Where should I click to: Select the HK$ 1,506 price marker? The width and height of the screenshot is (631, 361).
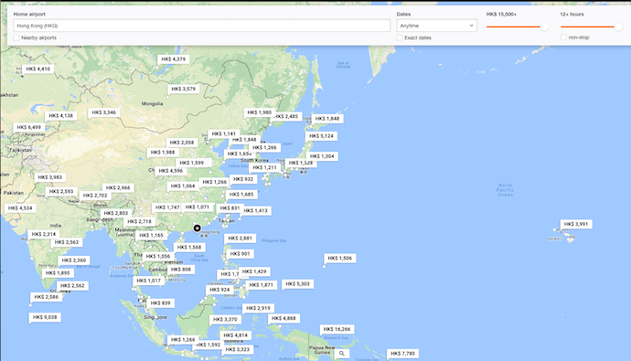click(x=339, y=258)
